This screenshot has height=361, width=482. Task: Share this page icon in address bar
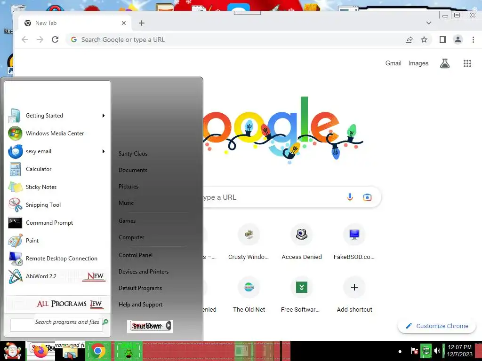click(409, 39)
